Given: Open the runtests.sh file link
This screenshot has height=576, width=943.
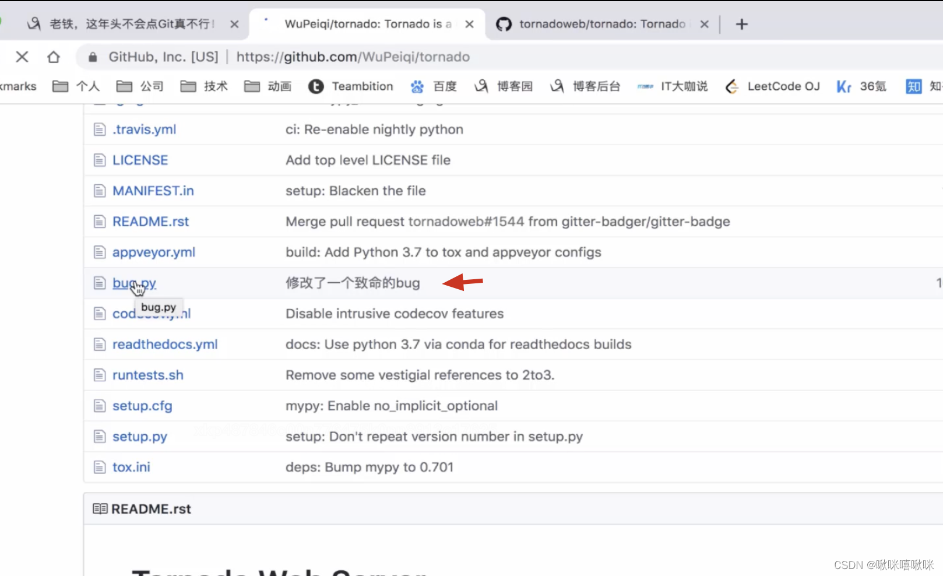Looking at the screenshot, I should click(x=147, y=375).
